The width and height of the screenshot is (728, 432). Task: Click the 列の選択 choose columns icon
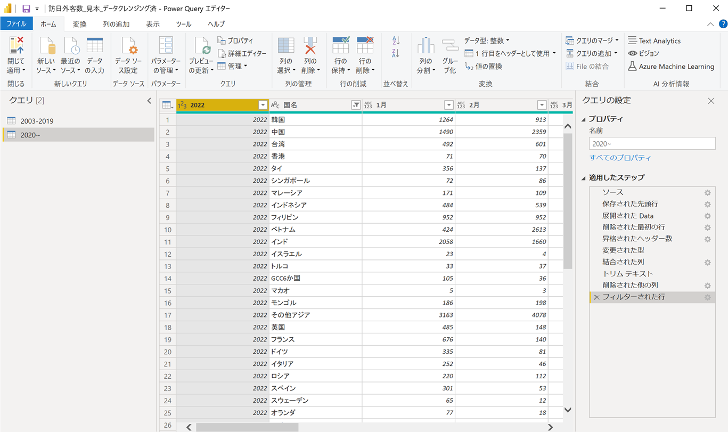click(x=286, y=46)
